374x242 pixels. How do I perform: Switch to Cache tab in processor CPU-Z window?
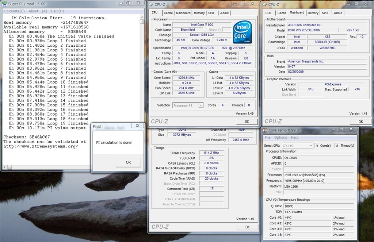click(168, 13)
